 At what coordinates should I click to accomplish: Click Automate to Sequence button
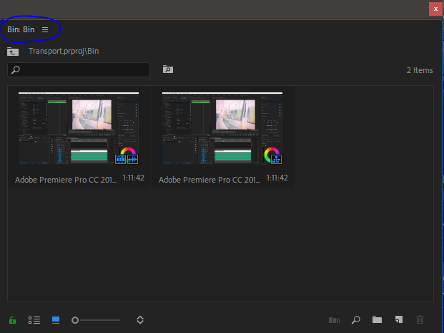pos(334,320)
